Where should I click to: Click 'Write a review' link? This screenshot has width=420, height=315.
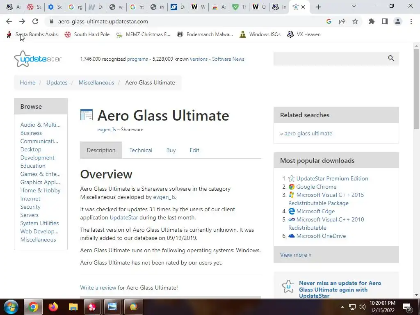pos(98,288)
